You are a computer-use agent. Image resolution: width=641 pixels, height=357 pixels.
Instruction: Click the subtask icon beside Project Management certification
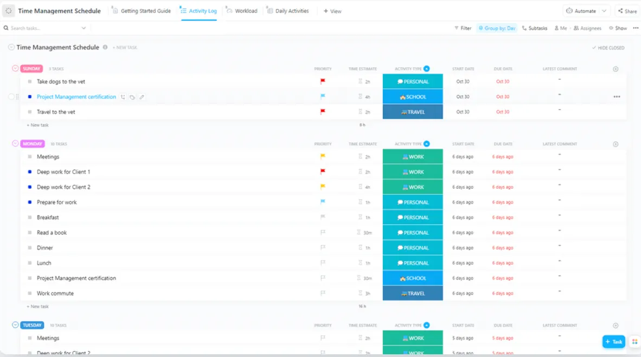(123, 97)
